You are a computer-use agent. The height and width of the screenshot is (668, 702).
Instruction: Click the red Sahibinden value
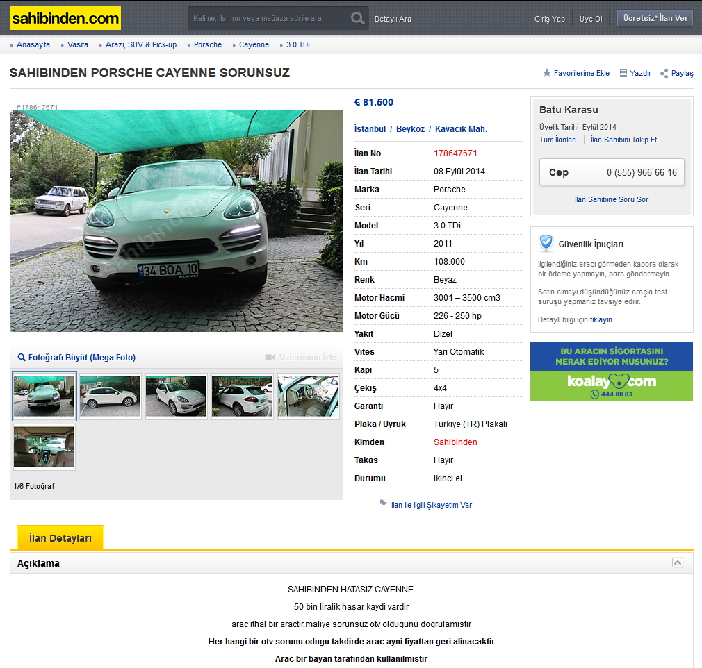[455, 442]
